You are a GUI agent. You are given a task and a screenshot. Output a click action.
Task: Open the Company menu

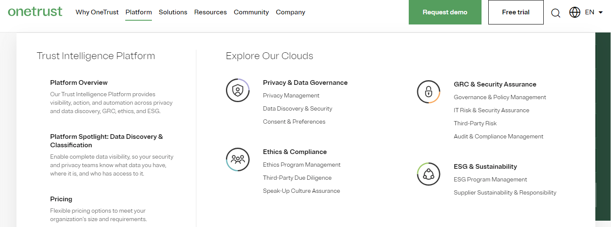[x=291, y=12]
